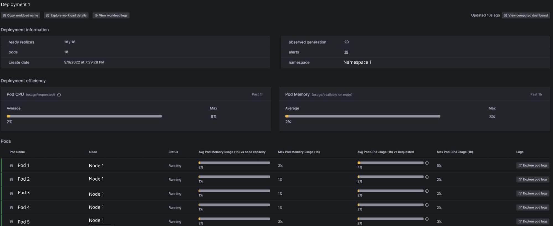The width and height of the screenshot is (553, 226).
Task: Click Pod CPU Max value 6%
Action: (x=213, y=117)
